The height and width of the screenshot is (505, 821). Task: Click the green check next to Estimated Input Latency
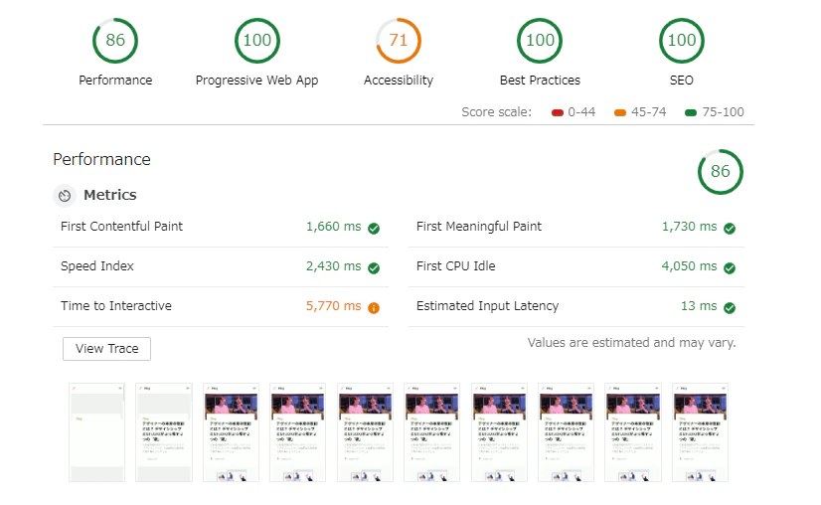click(x=730, y=308)
